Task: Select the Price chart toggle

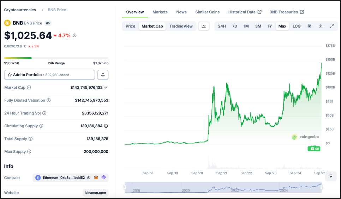Action: [x=130, y=26]
